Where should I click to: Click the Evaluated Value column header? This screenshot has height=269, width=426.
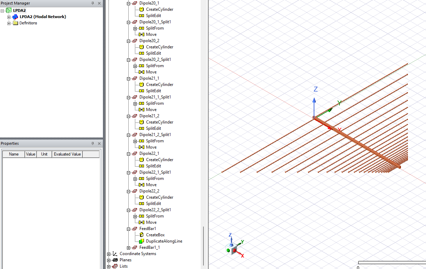67,154
